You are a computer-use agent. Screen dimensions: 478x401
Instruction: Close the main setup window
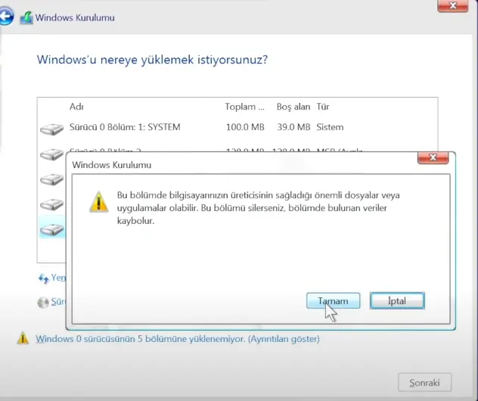453,5
